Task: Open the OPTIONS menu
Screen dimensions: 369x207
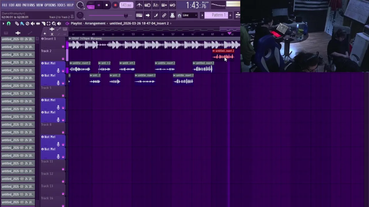Action: [50, 5]
